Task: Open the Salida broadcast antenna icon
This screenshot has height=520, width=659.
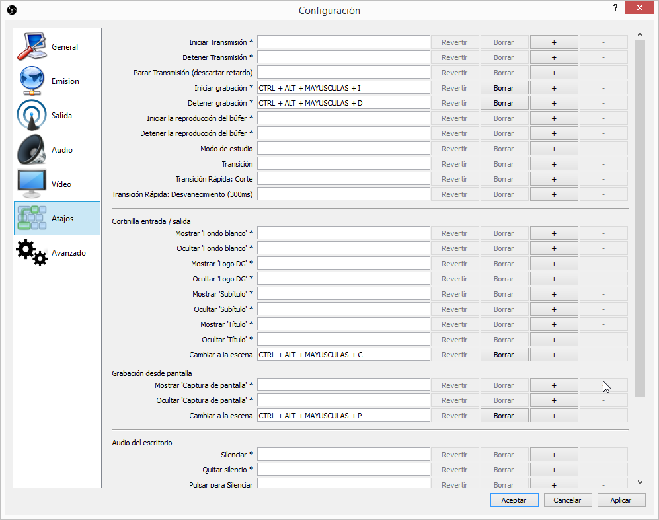Action: 32,115
